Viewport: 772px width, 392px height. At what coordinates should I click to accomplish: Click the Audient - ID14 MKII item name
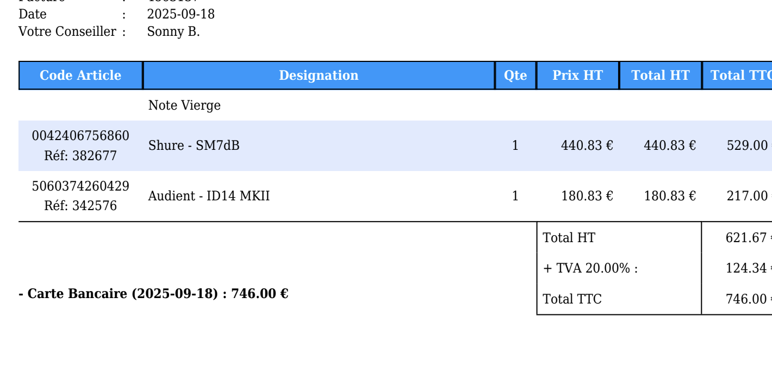coord(209,196)
